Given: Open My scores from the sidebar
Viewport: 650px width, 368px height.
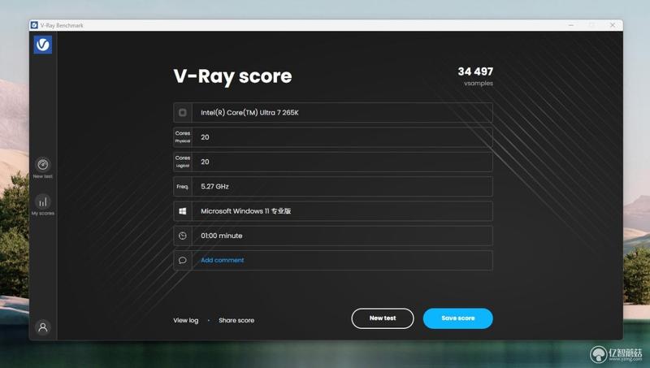Looking at the screenshot, I should (43, 205).
